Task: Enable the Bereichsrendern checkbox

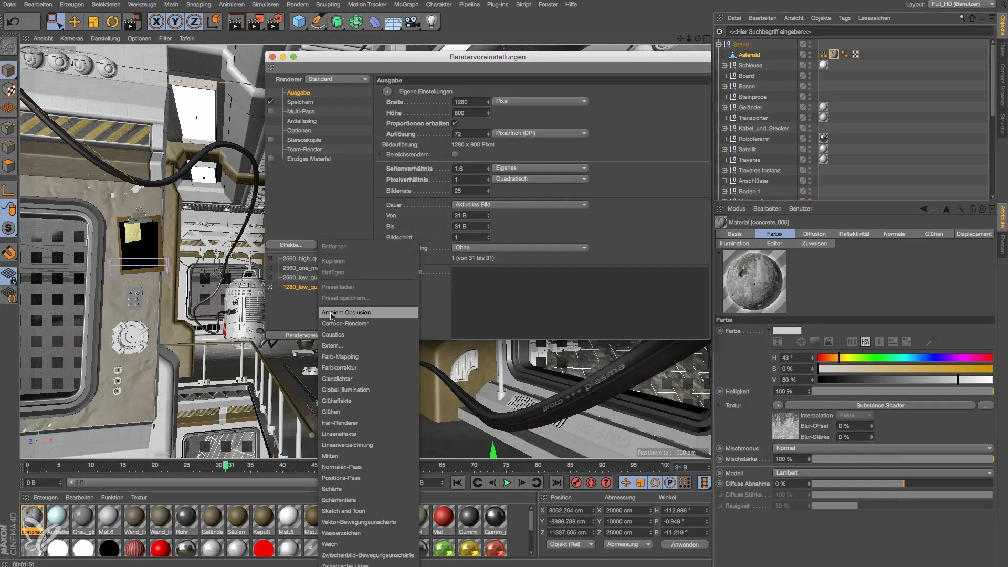Action: click(x=455, y=154)
